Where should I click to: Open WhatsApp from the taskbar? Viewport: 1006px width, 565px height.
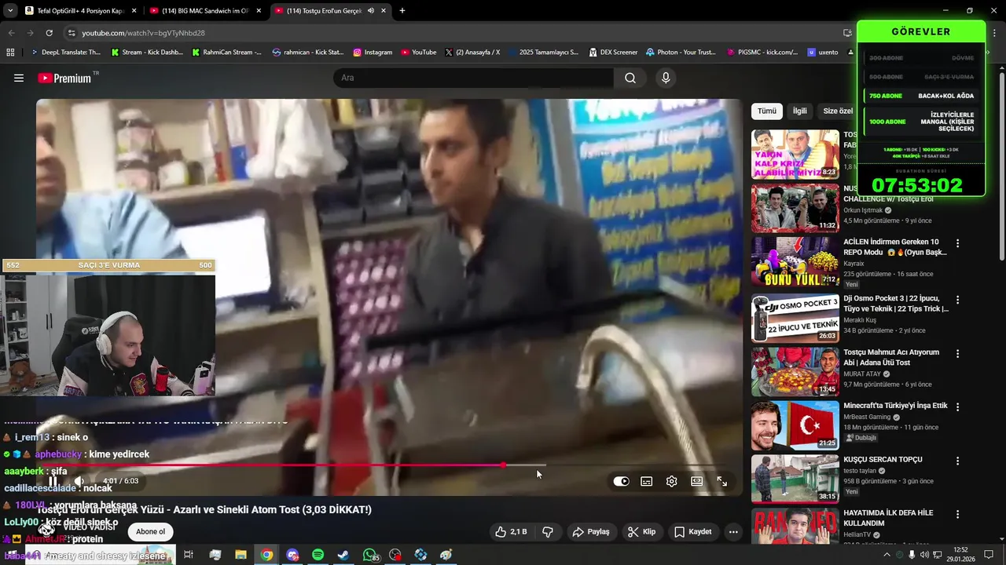click(369, 555)
